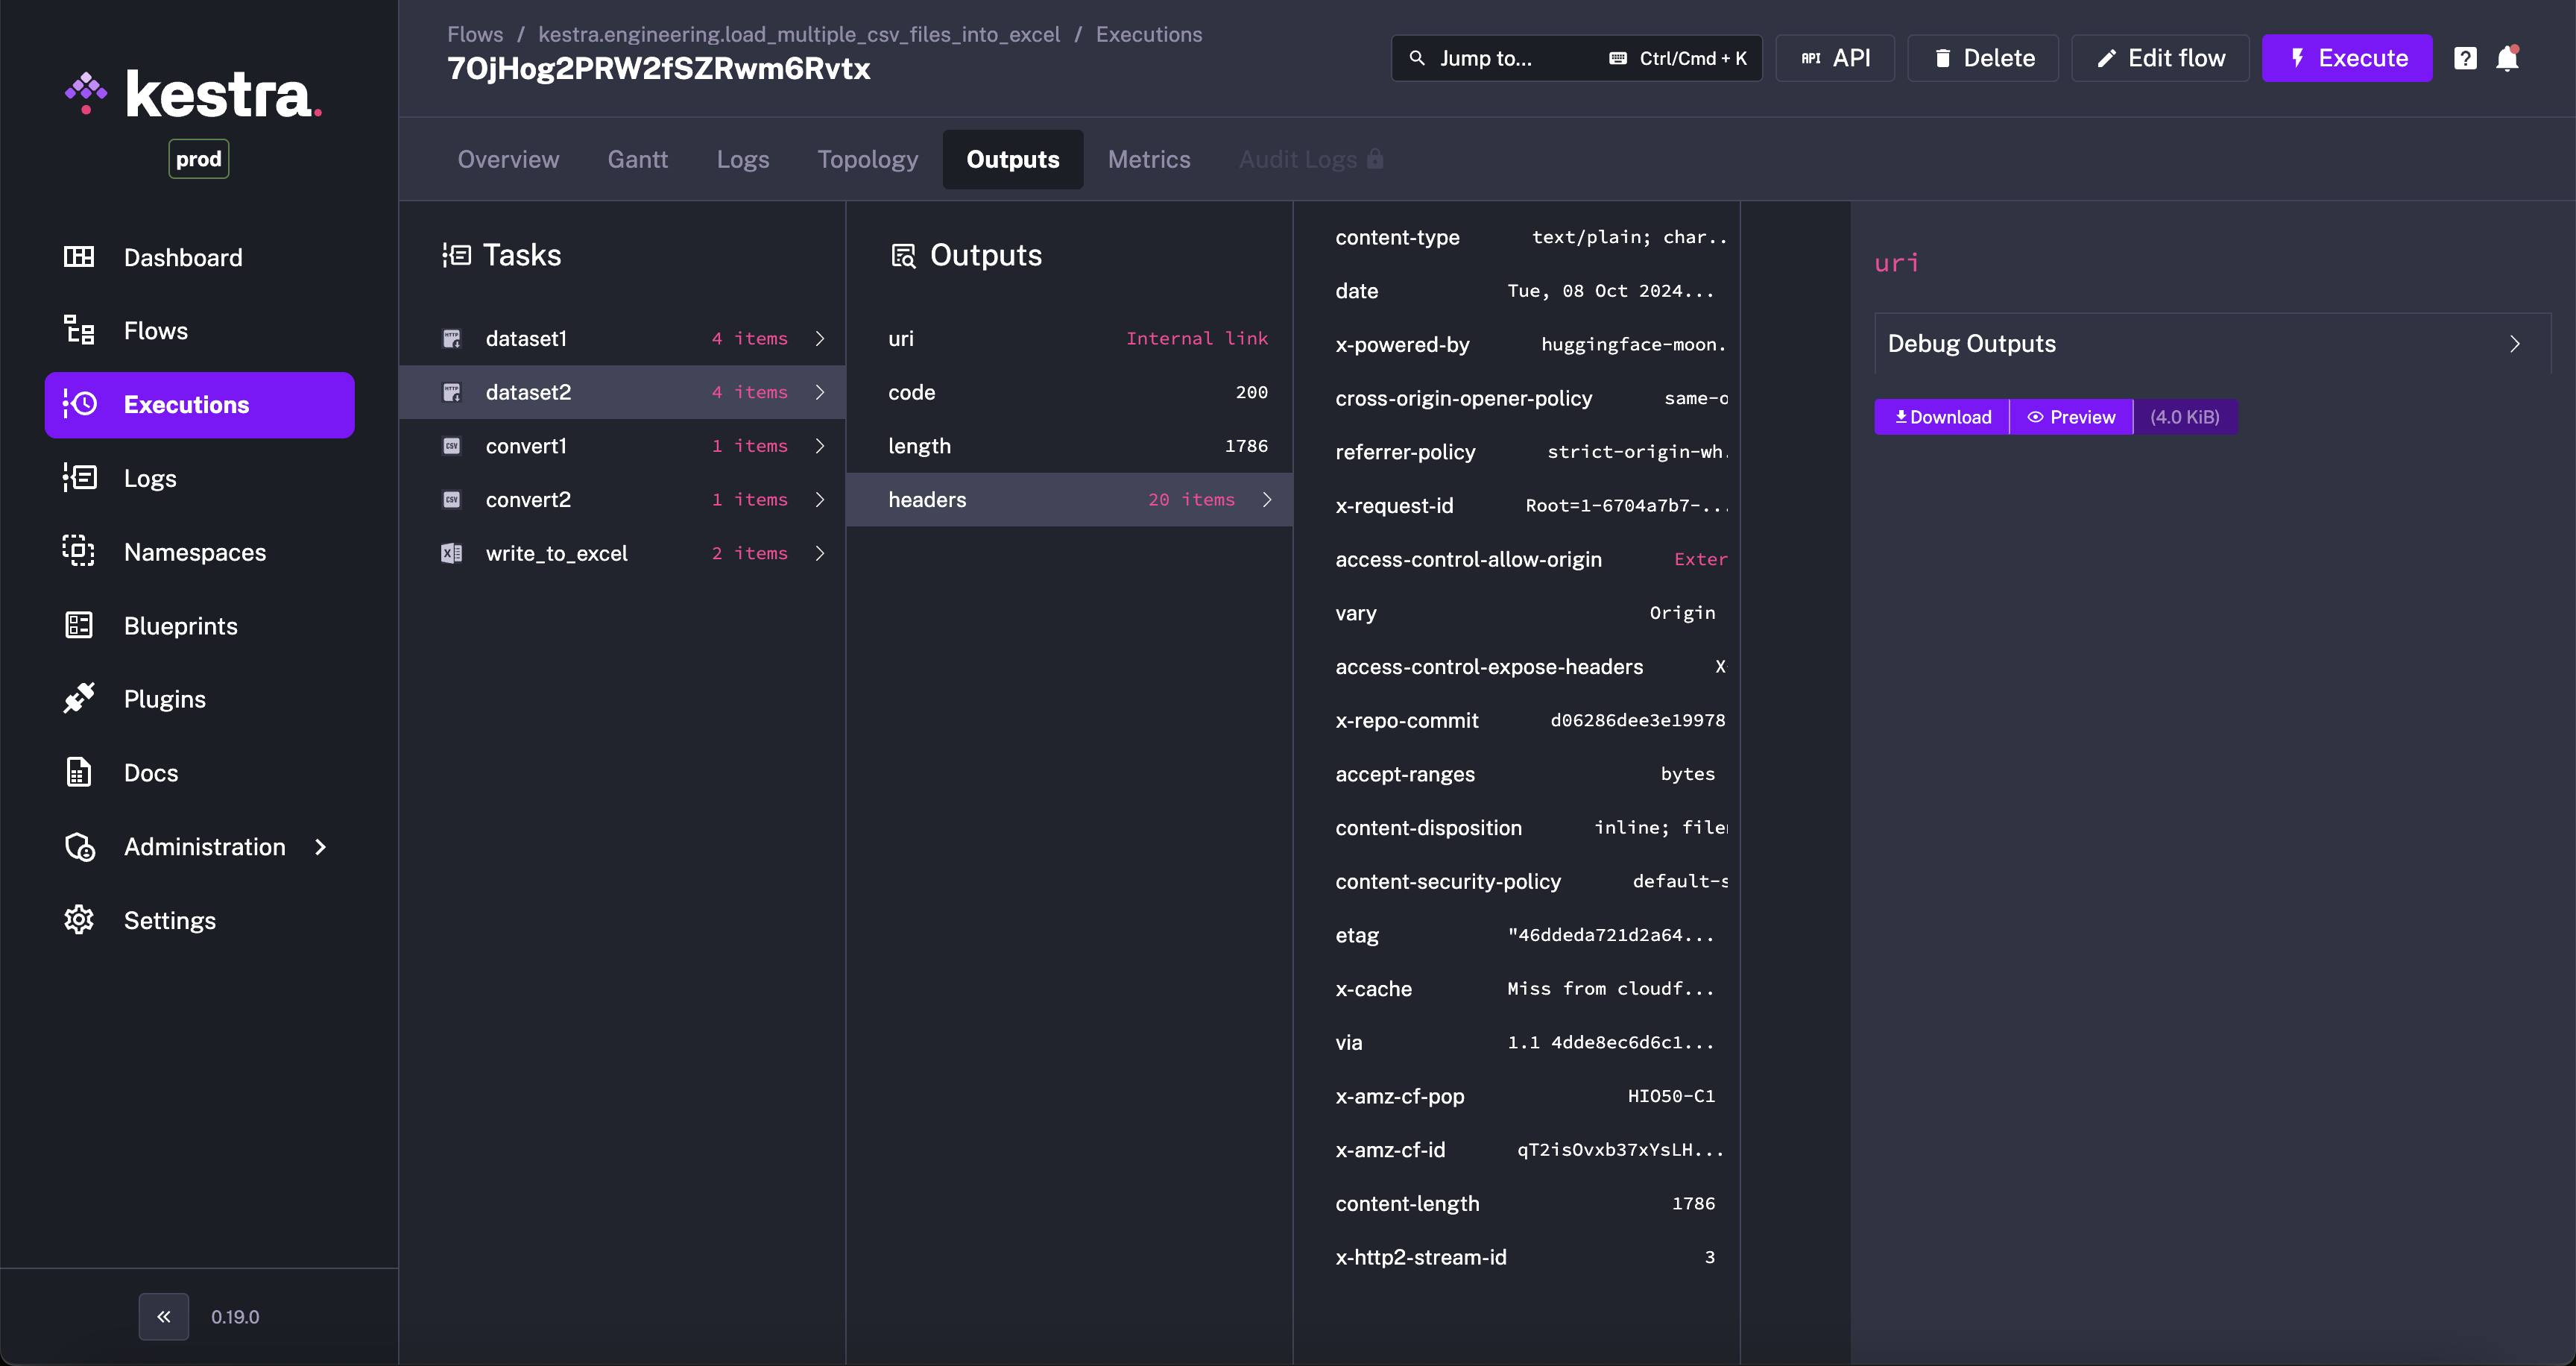Open Logs via its sidebar icon
This screenshot has height=1366, width=2576.
79,478
